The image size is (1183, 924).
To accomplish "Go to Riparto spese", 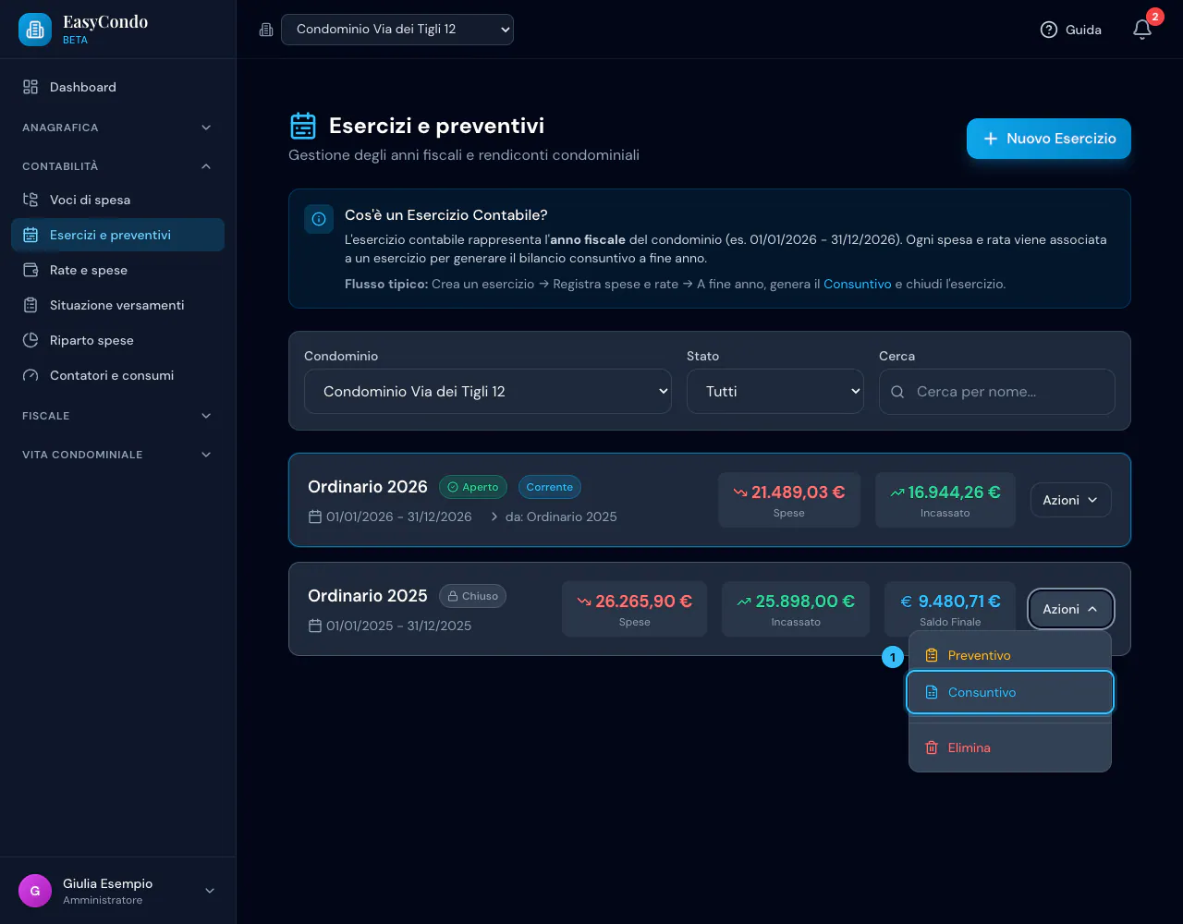I will pyautogui.click(x=118, y=340).
